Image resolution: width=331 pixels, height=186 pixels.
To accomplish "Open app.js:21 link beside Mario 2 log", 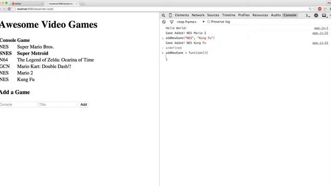I will pos(320,33).
